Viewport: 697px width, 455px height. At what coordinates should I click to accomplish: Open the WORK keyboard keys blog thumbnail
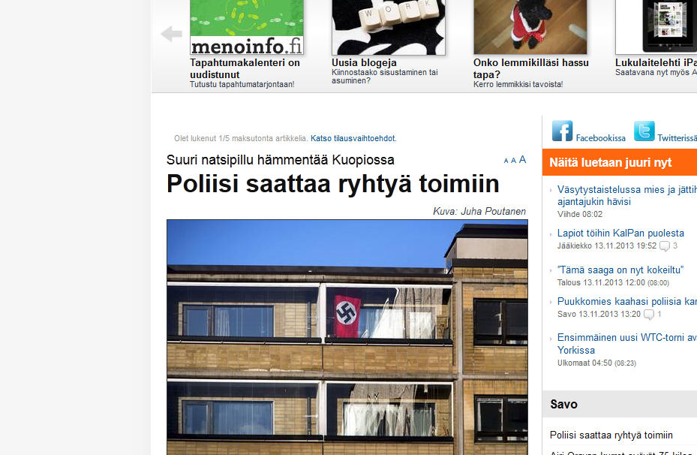(389, 27)
